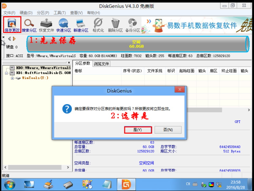The image size is (254, 191).
Task: Open the Windows Start menu
Action: click(9, 185)
